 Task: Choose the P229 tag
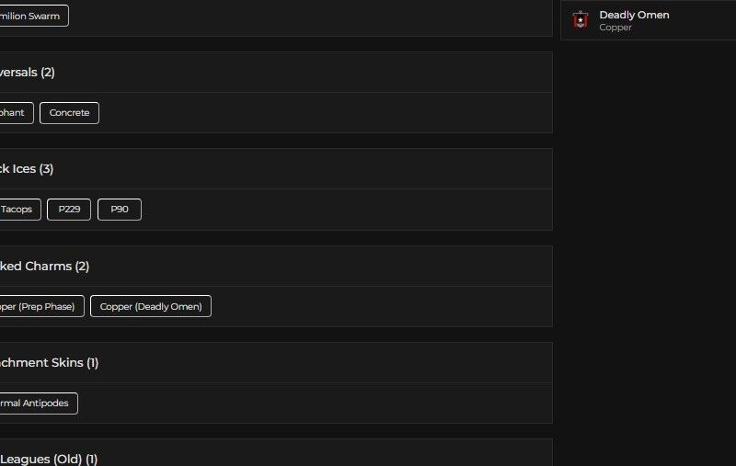click(x=69, y=210)
